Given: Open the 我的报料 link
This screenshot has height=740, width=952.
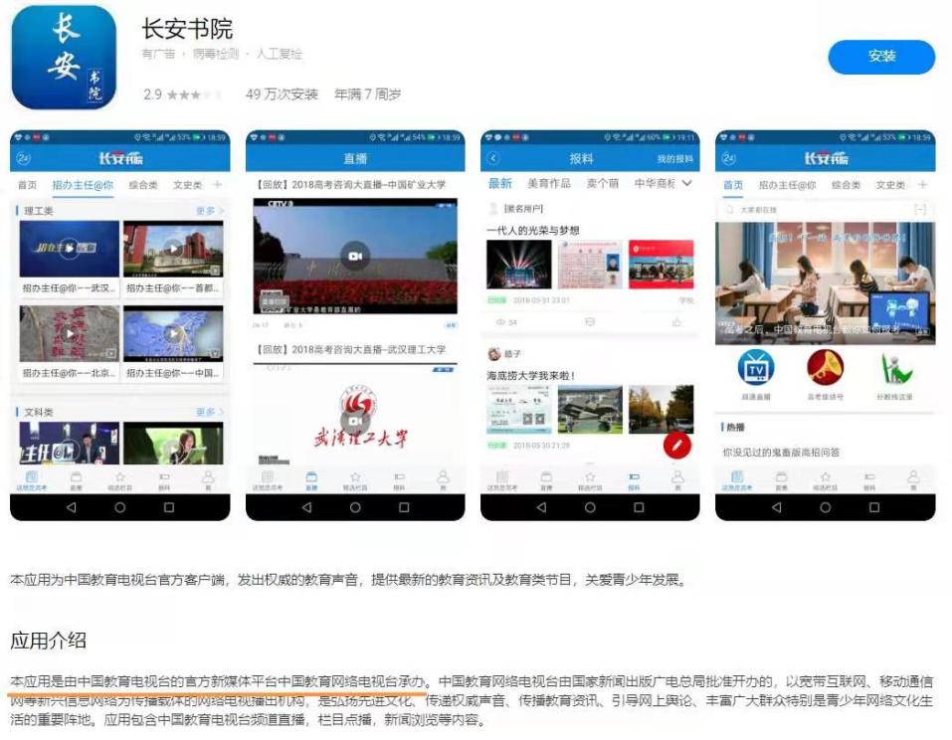Looking at the screenshot, I should (678, 159).
